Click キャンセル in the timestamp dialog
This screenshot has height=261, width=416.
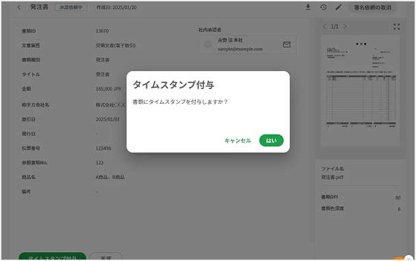tap(237, 141)
